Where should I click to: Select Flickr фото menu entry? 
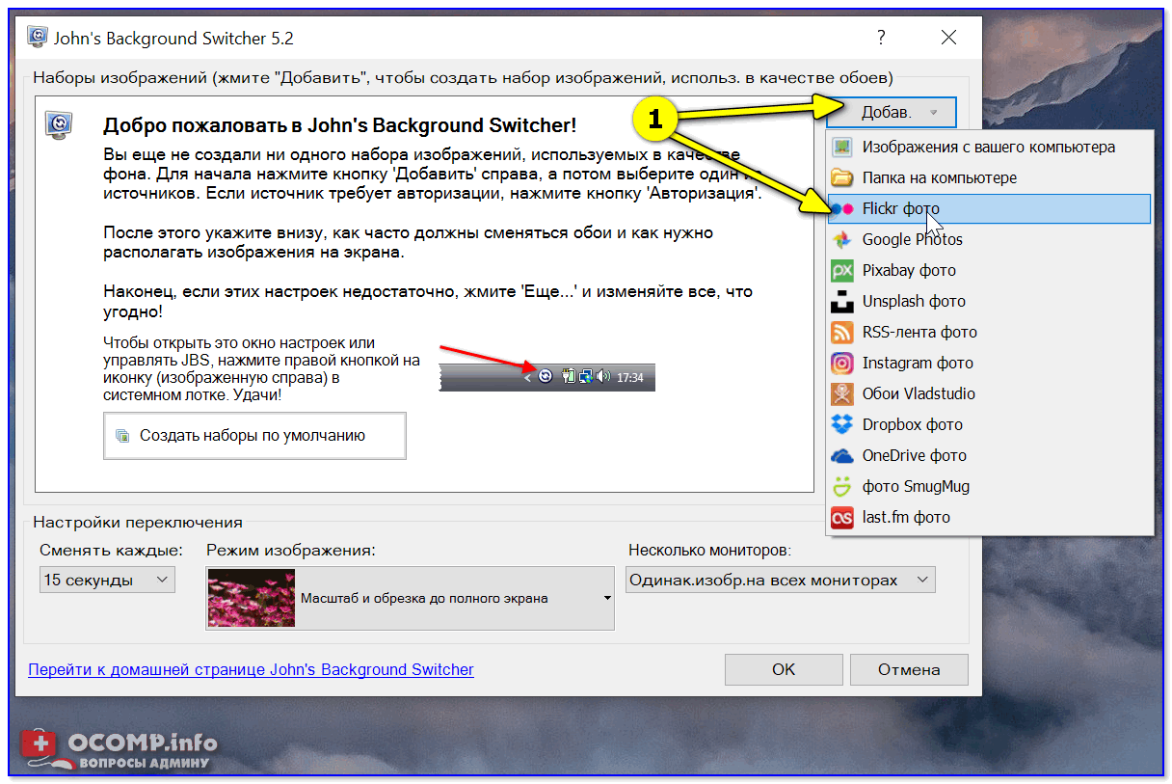pyautogui.click(x=989, y=208)
